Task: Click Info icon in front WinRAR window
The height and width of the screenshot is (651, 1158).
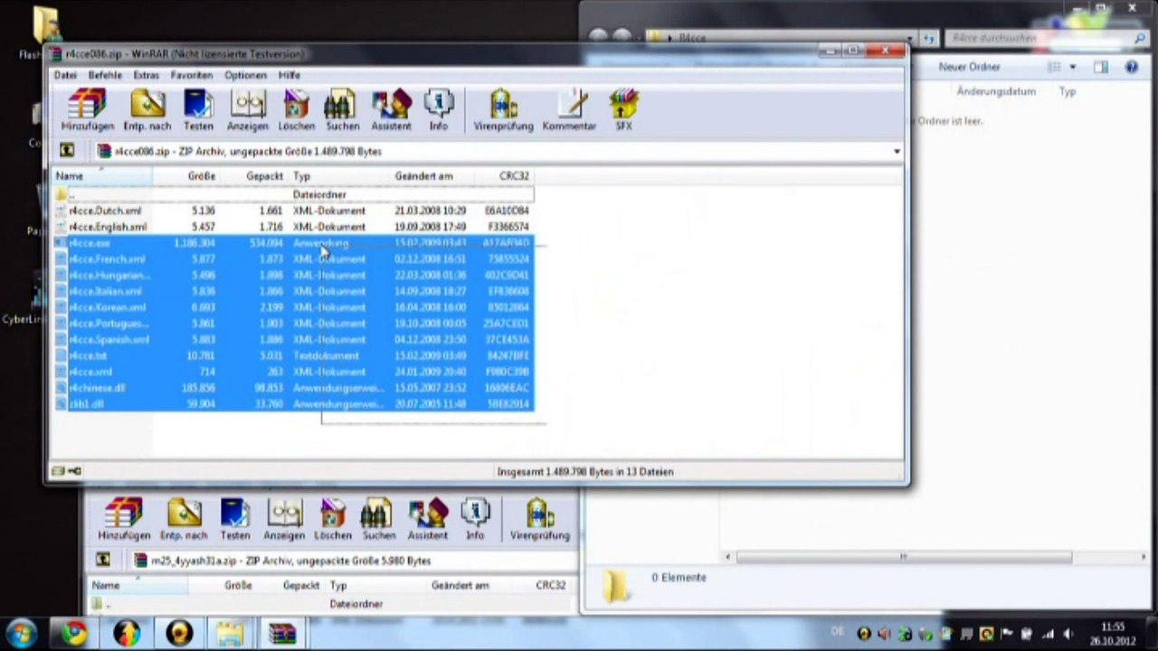Action: coord(438,110)
